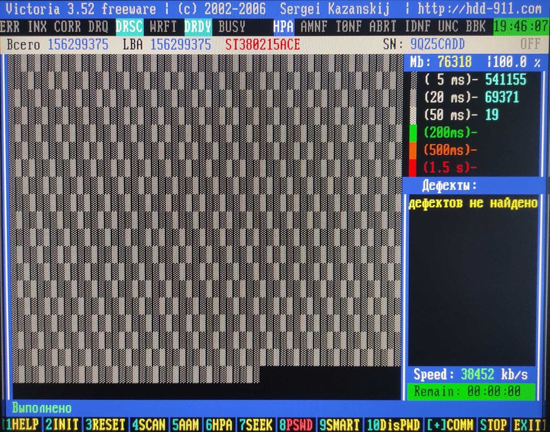Select the 10DisPWD item
The height and width of the screenshot is (432, 550).
pyautogui.click(x=393, y=425)
